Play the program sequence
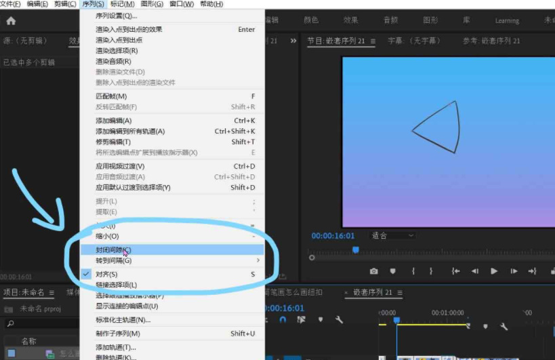The image size is (555, 360). coord(494,271)
